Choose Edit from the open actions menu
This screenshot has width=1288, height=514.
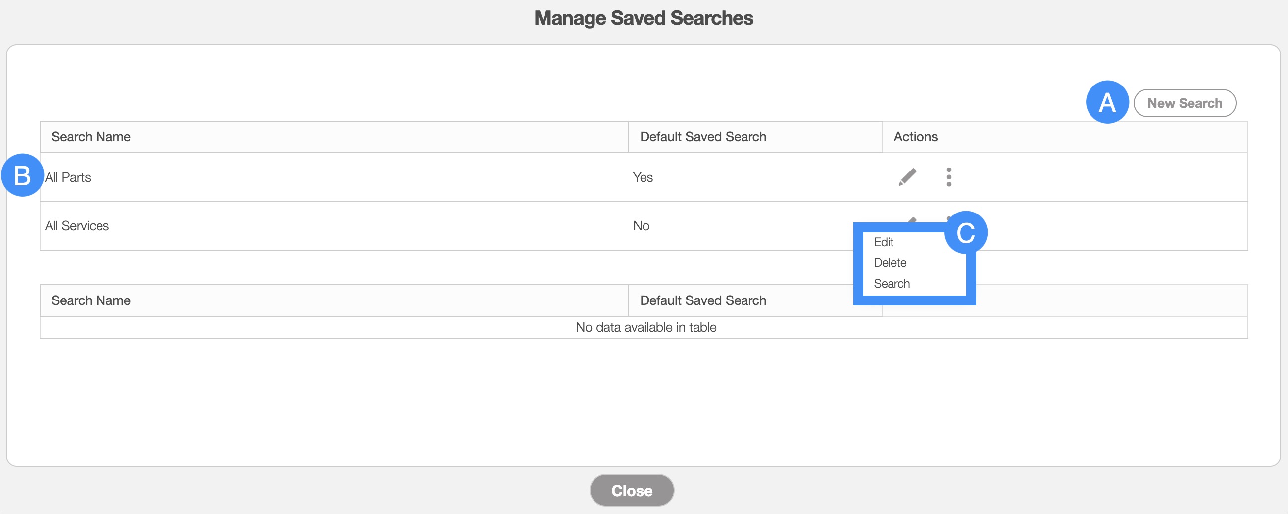tap(883, 242)
